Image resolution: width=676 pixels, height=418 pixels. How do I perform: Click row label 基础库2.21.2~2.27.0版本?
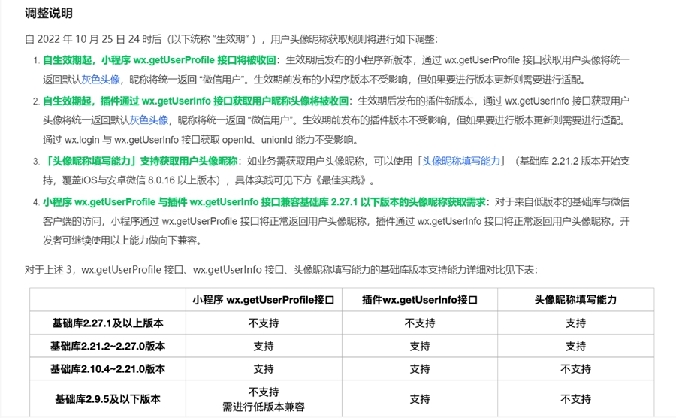point(107,346)
